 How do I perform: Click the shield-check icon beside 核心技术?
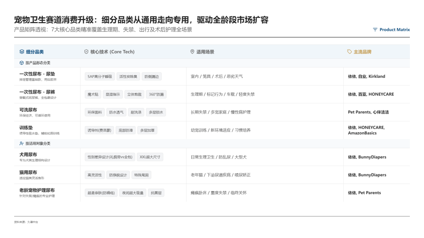click(x=86, y=51)
